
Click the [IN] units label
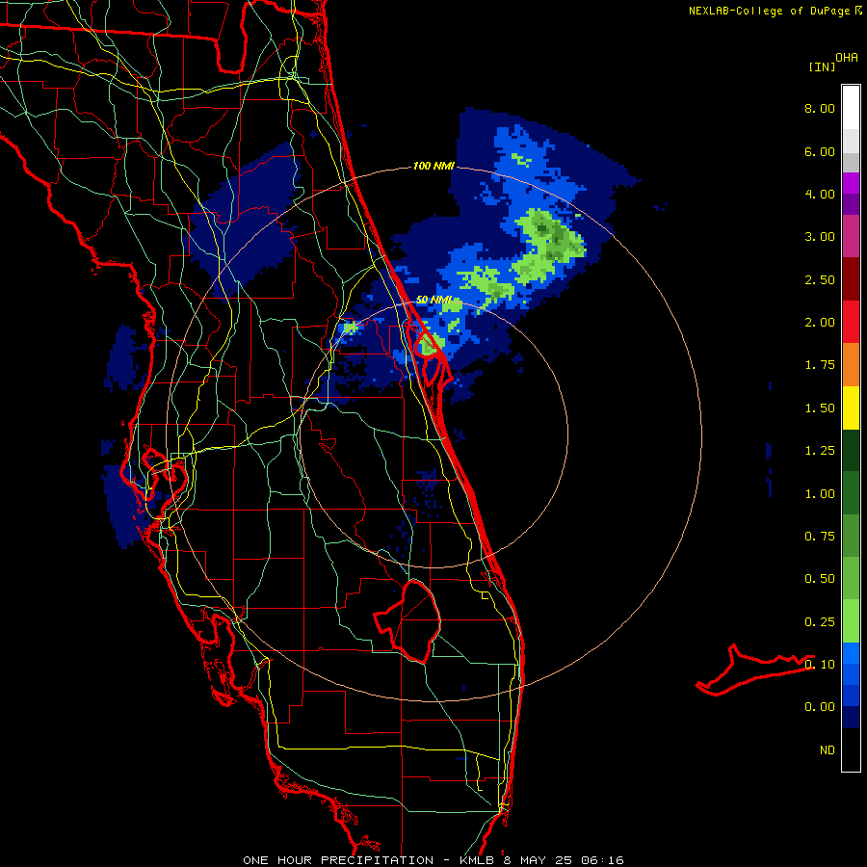[822, 66]
